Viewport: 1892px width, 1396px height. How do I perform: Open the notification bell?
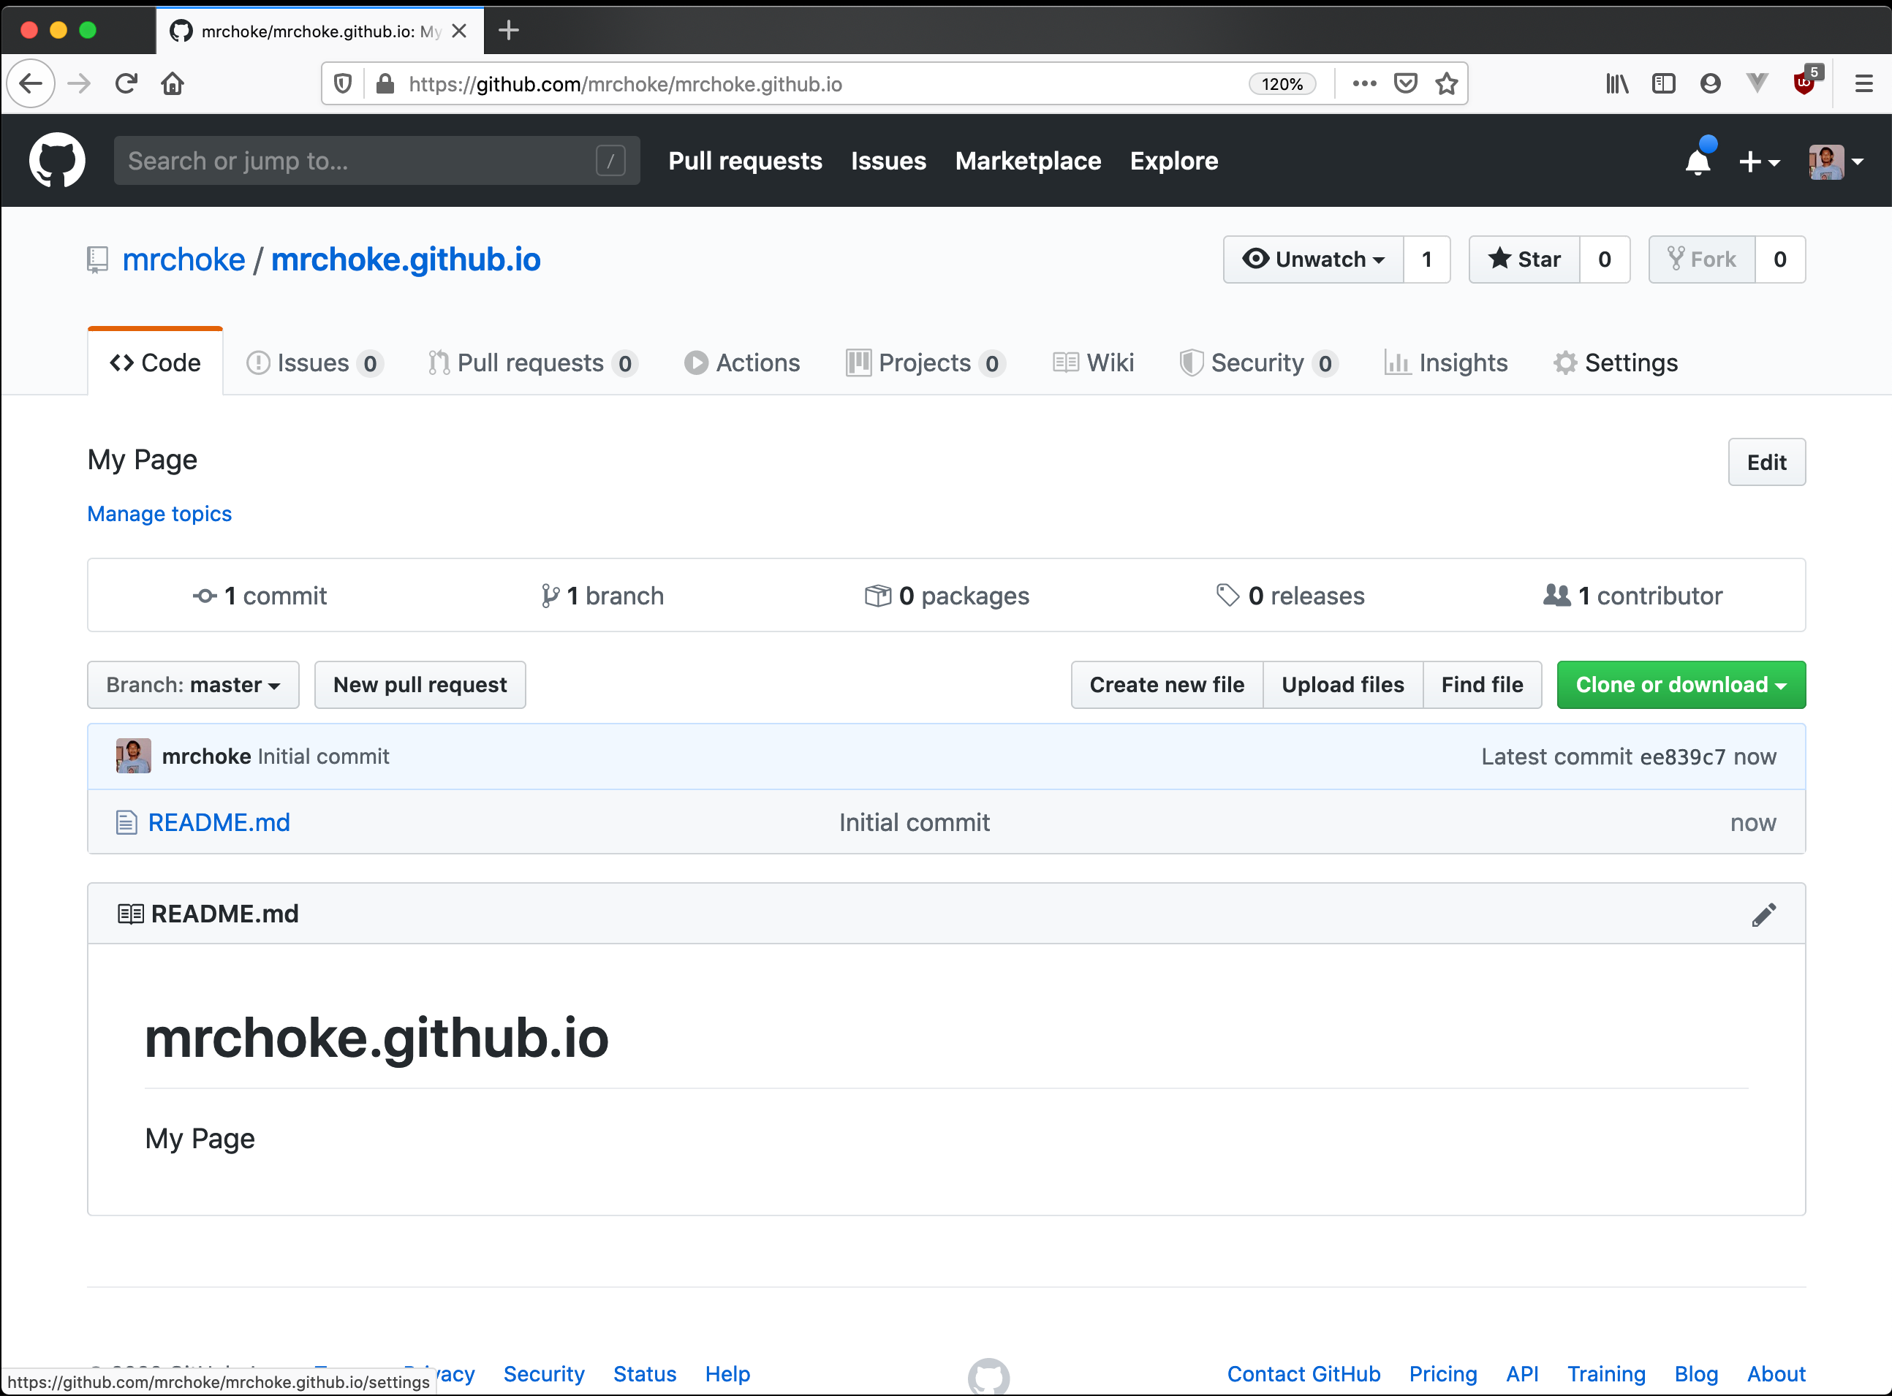pos(1698,161)
